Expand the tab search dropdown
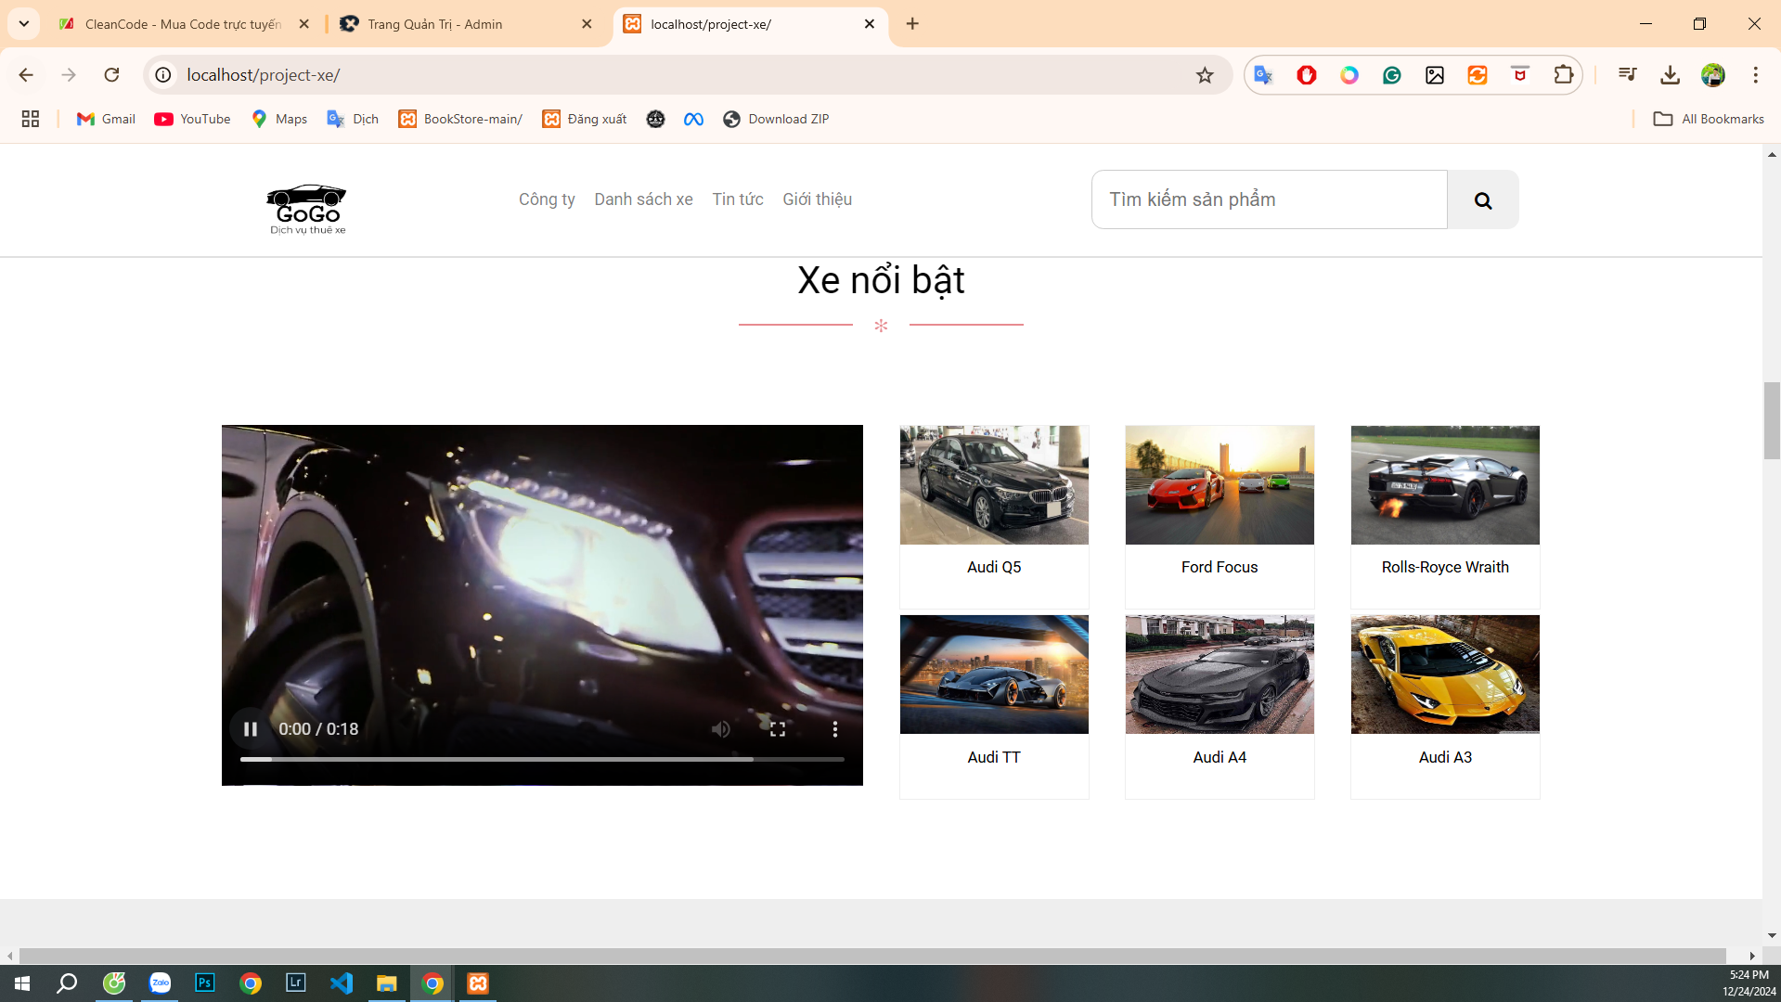 pyautogui.click(x=24, y=24)
